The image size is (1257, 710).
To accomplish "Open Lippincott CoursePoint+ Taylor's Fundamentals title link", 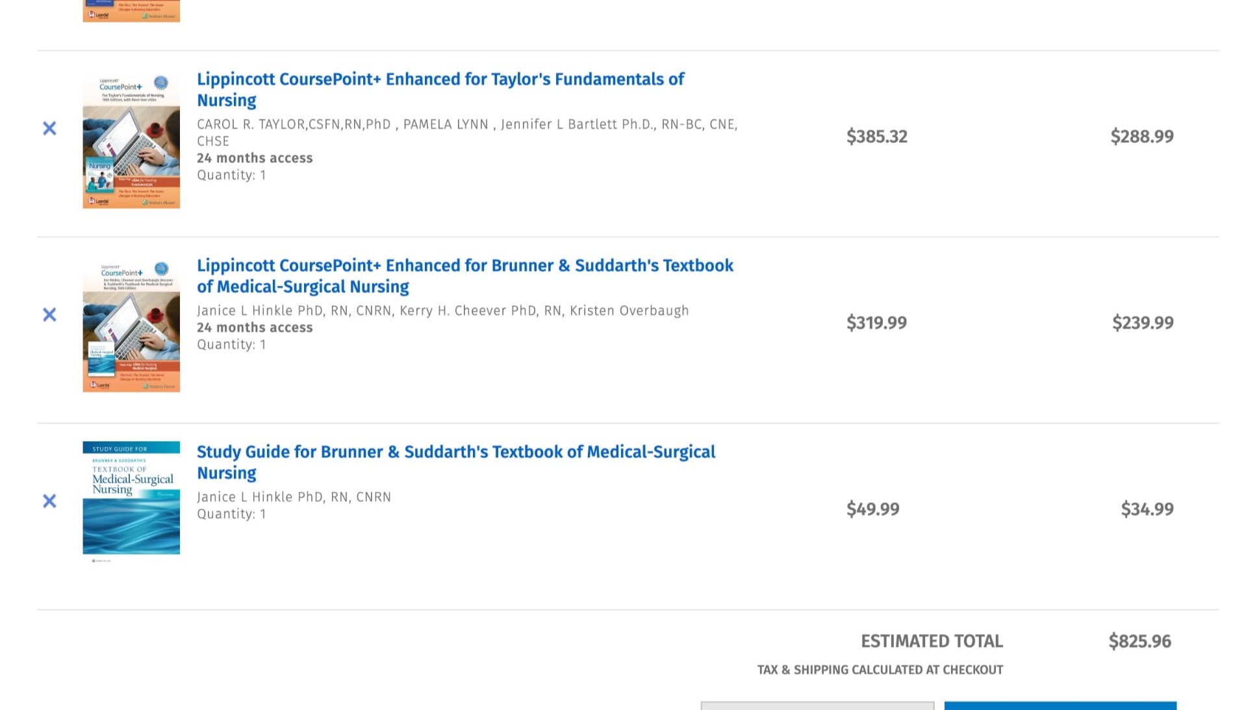I will (440, 90).
